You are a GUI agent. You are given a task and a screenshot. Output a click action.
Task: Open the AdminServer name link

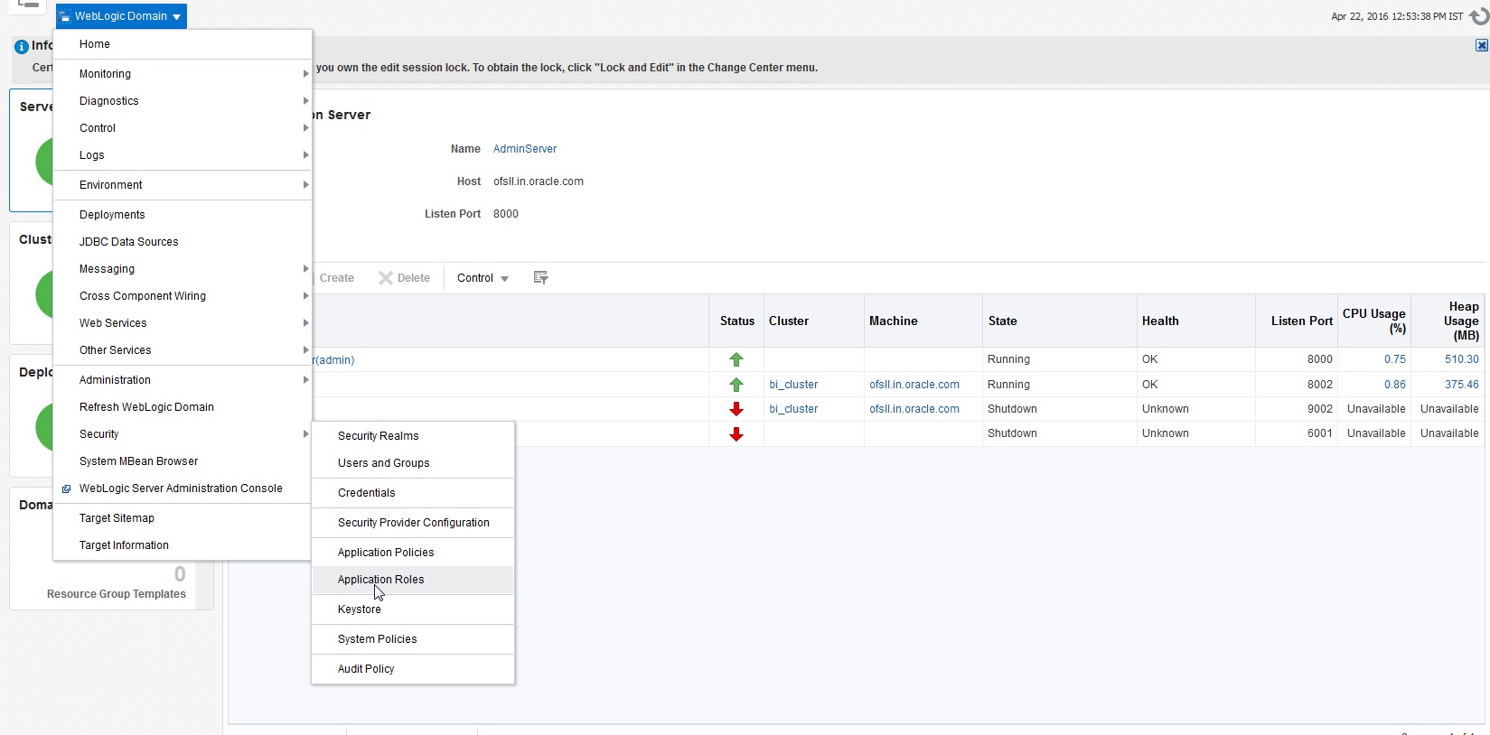[x=525, y=149]
